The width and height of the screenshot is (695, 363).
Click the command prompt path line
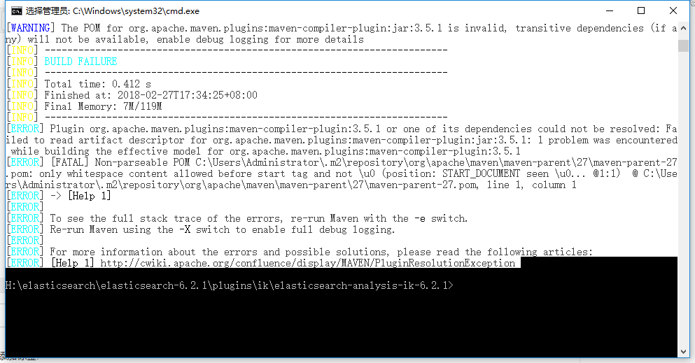pyautogui.click(x=229, y=285)
